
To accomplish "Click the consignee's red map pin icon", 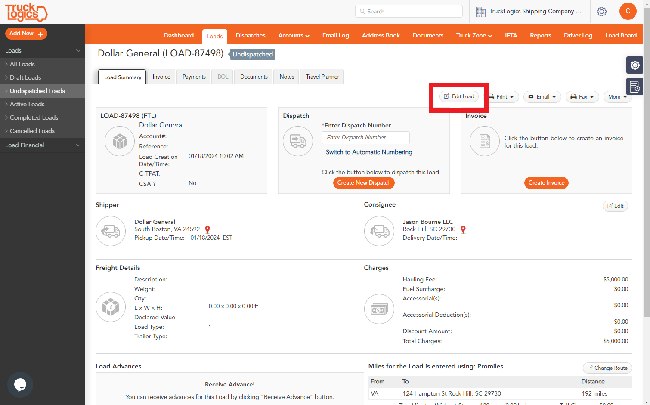I will tap(463, 229).
